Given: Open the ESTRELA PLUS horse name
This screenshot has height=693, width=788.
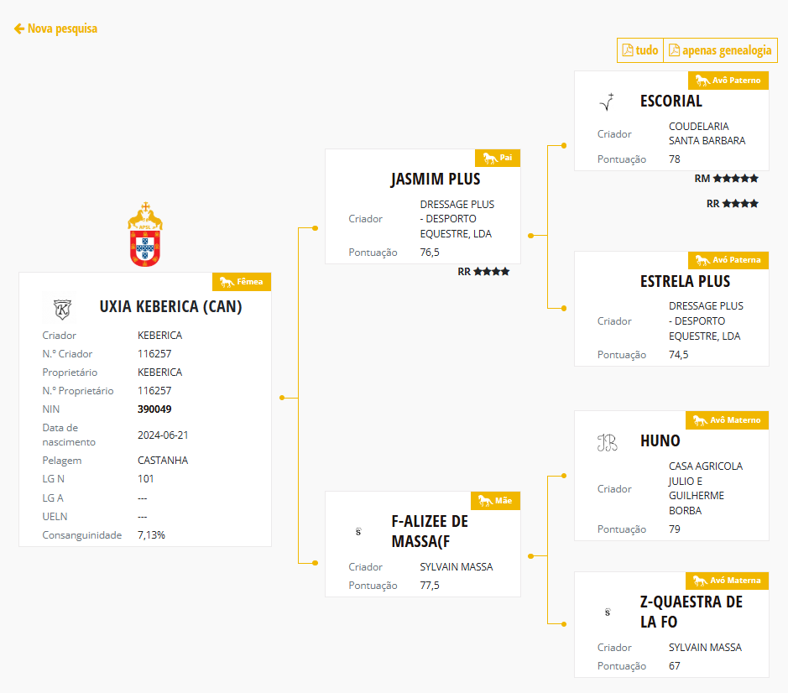Looking at the screenshot, I should tap(685, 281).
